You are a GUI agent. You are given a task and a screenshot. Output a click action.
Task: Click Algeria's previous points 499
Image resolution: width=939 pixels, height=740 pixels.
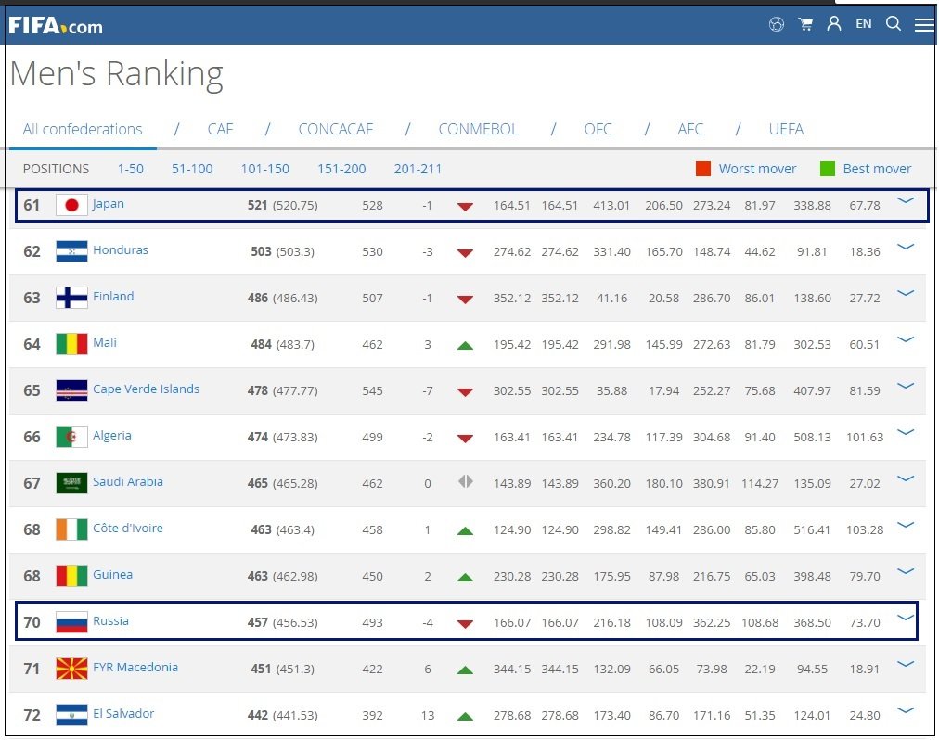point(372,437)
